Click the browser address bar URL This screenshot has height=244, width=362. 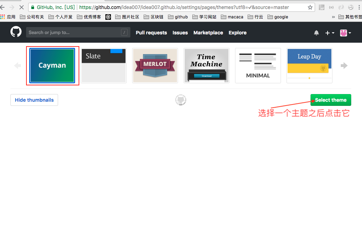184,7
